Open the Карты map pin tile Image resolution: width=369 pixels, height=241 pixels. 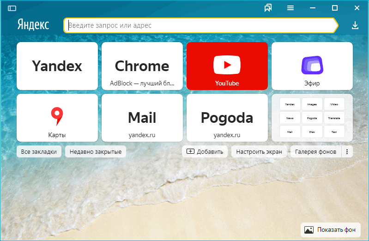[57, 118]
